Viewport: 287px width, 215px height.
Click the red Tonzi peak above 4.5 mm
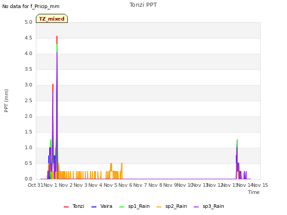point(57,40)
